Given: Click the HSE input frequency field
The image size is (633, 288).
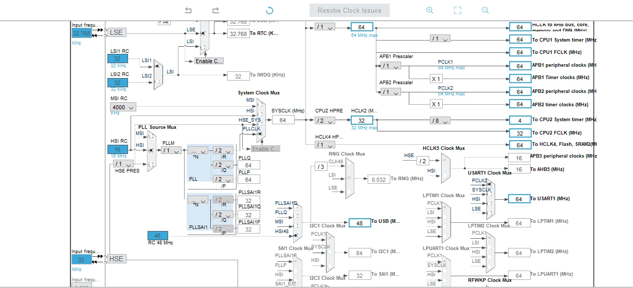Looking at the screenshot, I should (x=81, y=259).
